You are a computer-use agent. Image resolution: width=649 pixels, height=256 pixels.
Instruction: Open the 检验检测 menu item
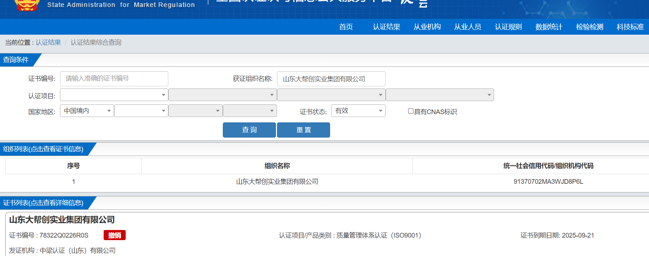coord(590,27)
